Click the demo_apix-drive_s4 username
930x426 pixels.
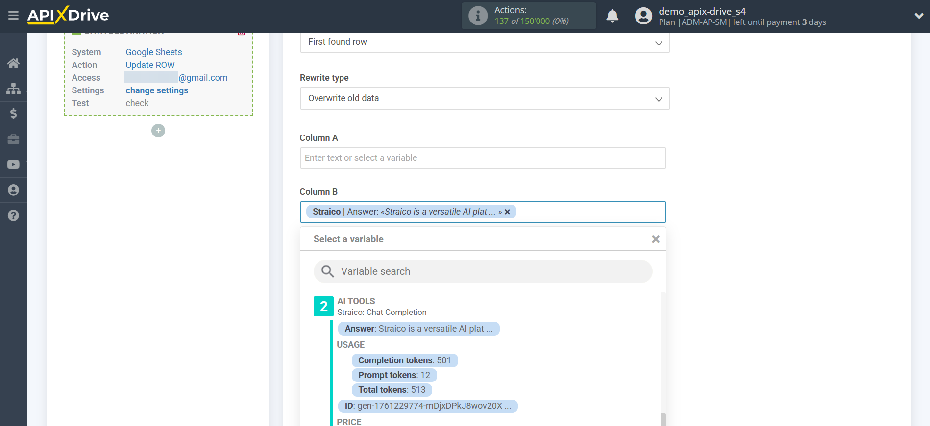[702, 11]
